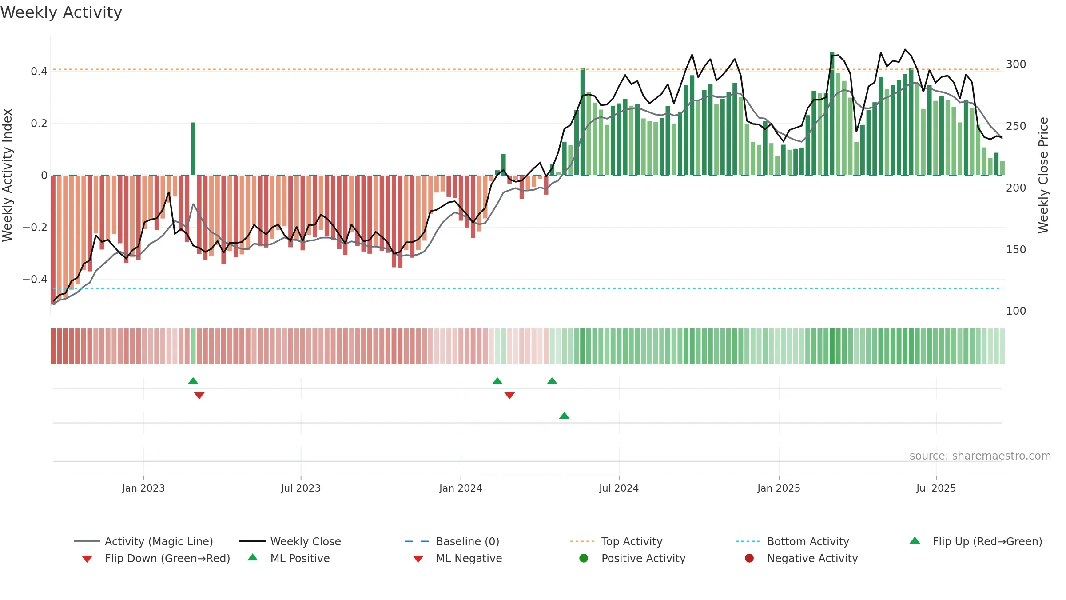The image size is (1066, 600).
Task: Click the ML Negative legend triangle icon
Action: pyautogui.click(x=418, y=559)
